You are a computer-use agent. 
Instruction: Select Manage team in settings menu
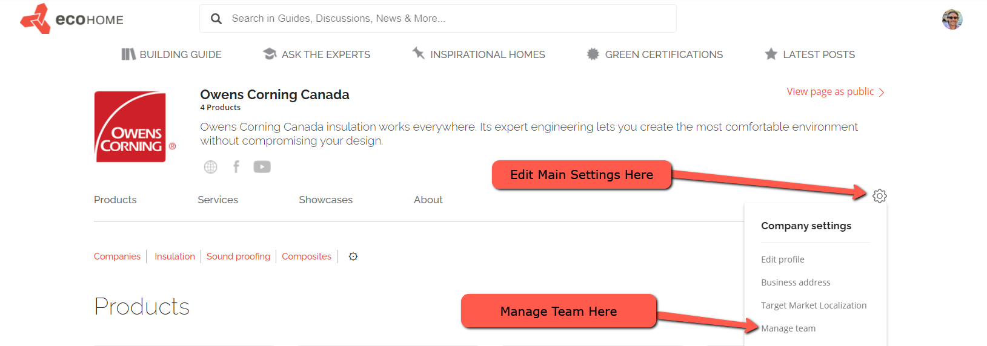[x=788, y=328]
